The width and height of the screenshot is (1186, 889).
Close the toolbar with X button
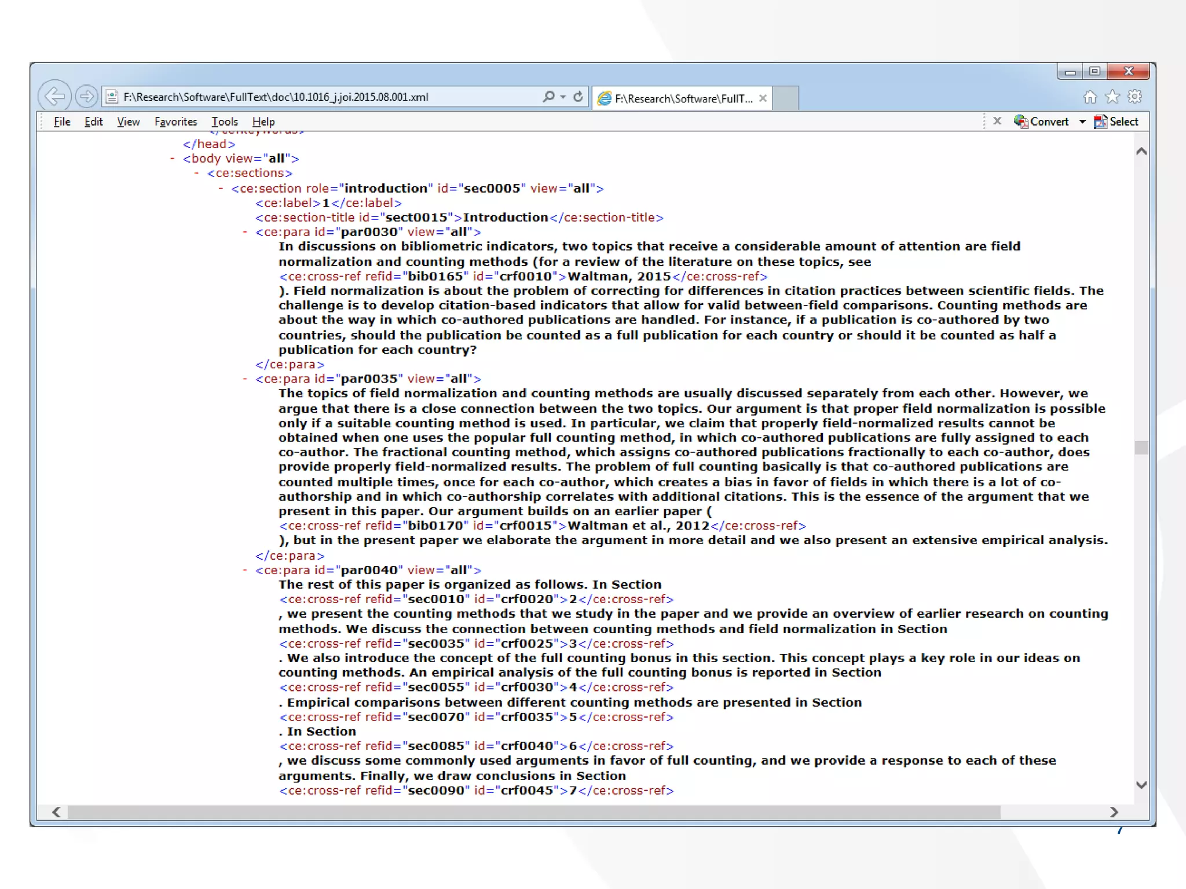[997, 121]
